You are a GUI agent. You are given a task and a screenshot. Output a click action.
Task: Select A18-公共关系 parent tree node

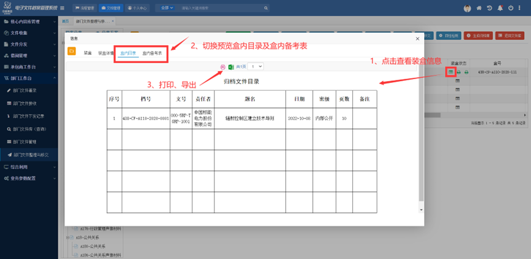click(x=87, y=238)
